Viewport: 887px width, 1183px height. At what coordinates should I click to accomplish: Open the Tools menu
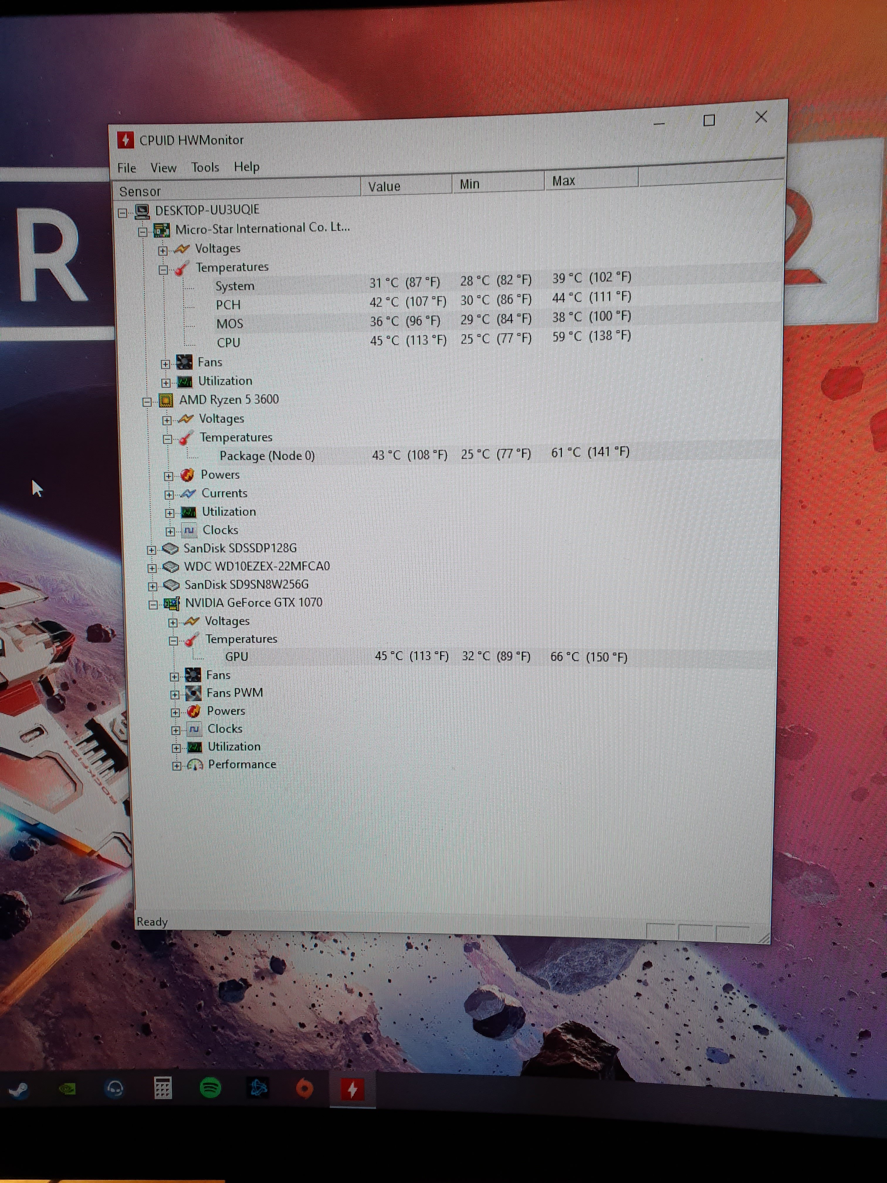(x=205, y=168)
